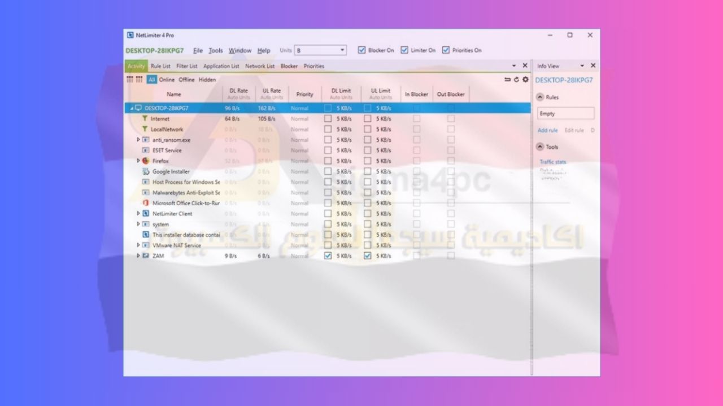Image resolution: width=723 pixels, height=406 pixels.
Task: Collapse the DESKTOP-28IKPG7 tree node
Action: pyautogui.click(x=131, y=108)
